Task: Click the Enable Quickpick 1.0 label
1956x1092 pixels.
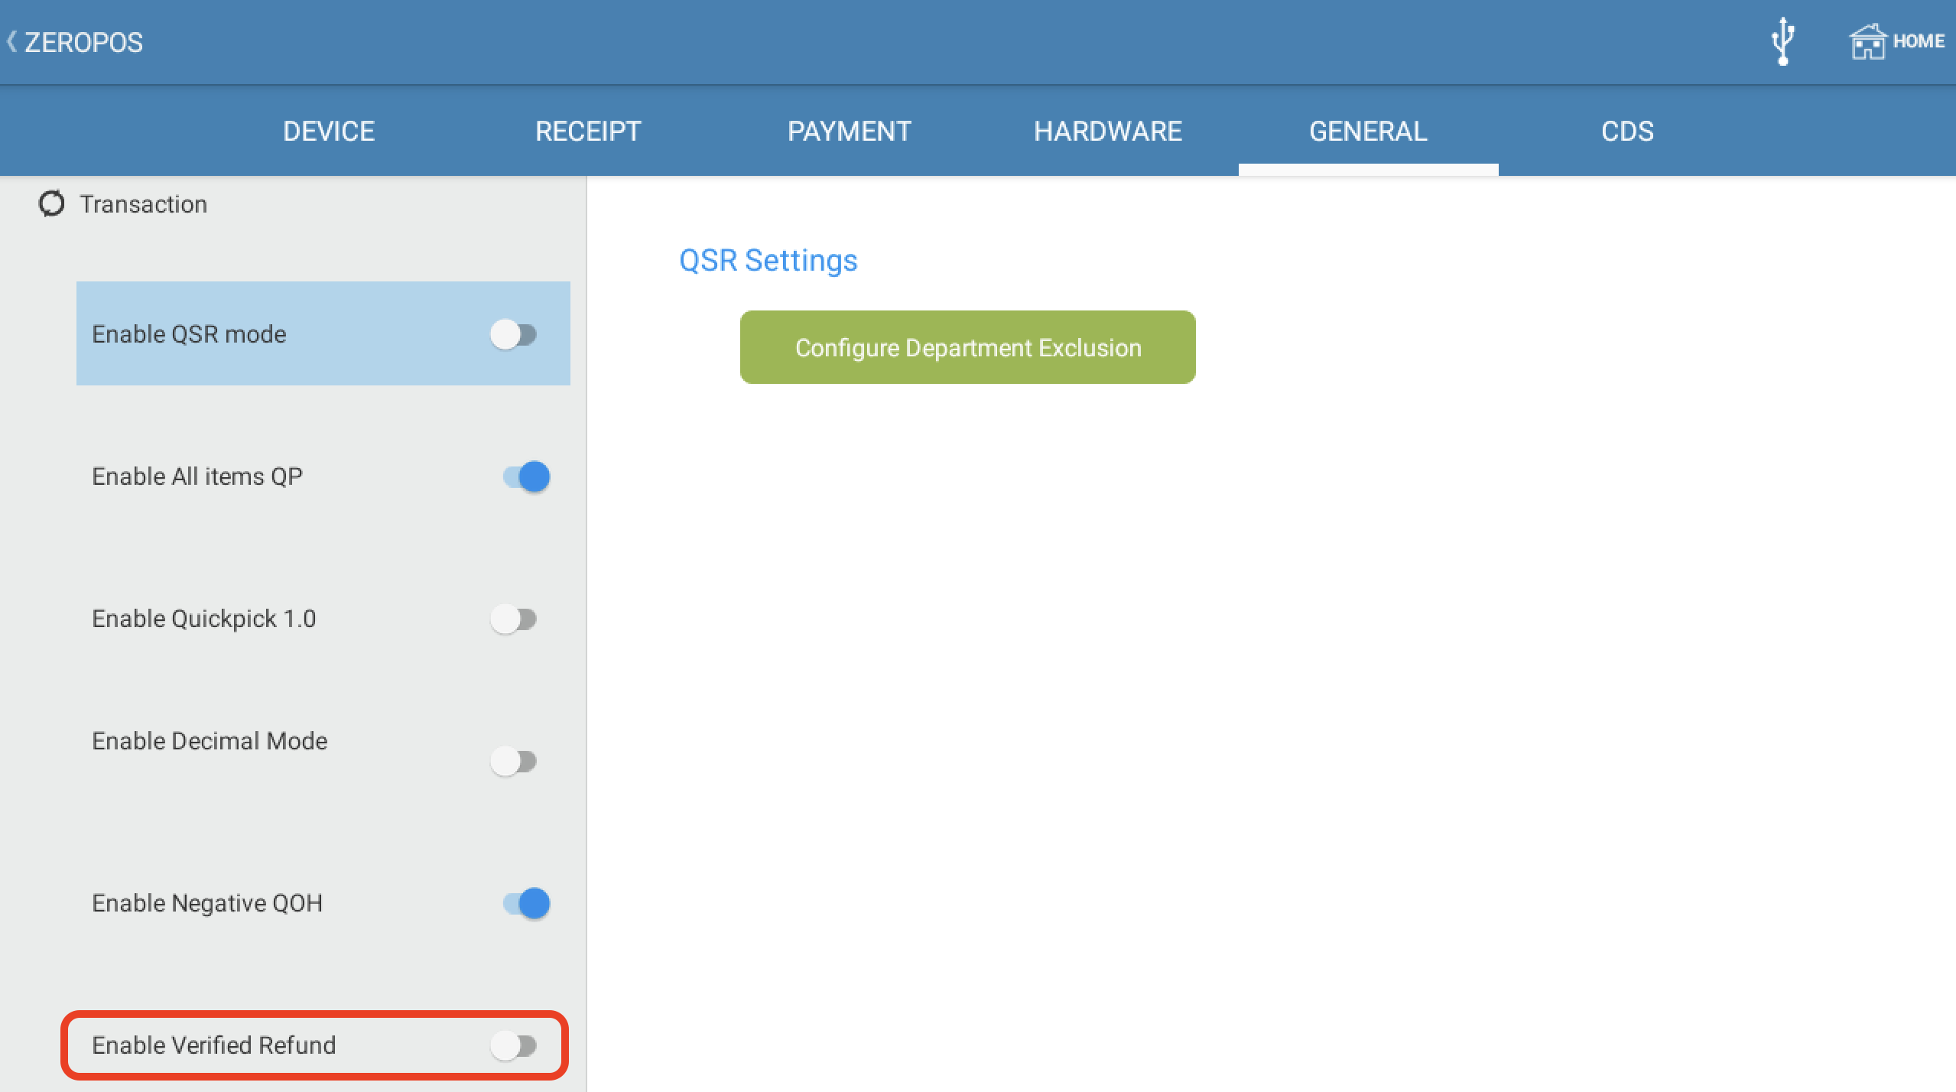Action: coord(204,619)
